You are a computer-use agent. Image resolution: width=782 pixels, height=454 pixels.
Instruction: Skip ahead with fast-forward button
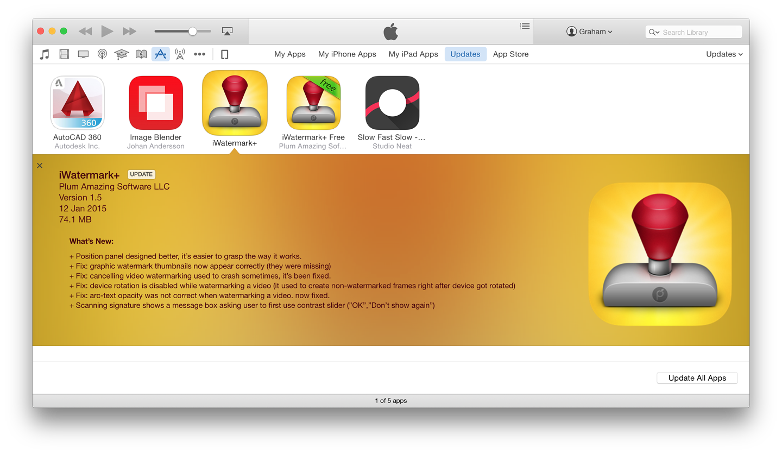[x=130, y=31]
